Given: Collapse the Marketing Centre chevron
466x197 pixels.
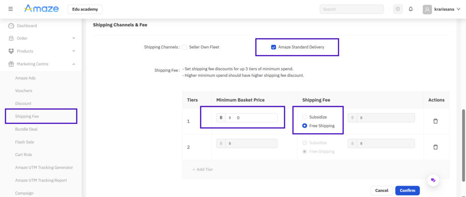Looking at the screenshot, I should 74,64.
